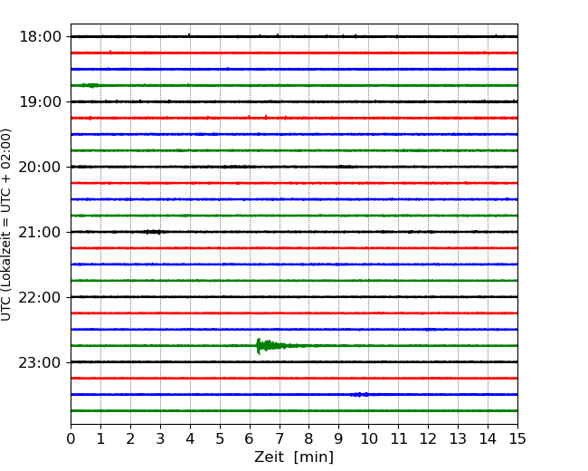Select x-axis tick label 8
Viewport: 588px width, 471px height.
309,438
